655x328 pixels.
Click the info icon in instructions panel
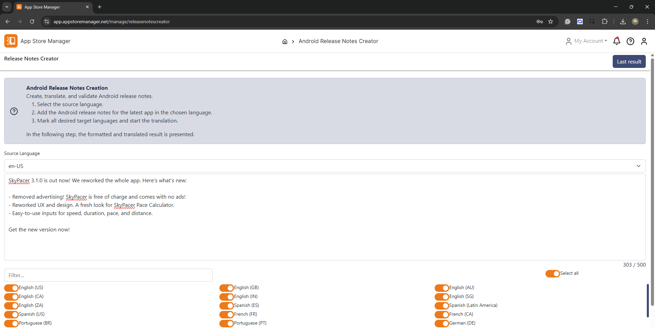tap(14, 111)
